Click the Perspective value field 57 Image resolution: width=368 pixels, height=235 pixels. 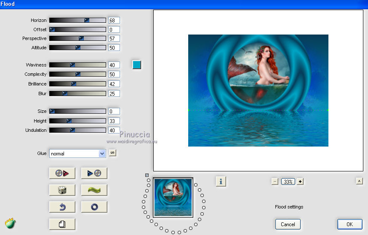(114, 38)
